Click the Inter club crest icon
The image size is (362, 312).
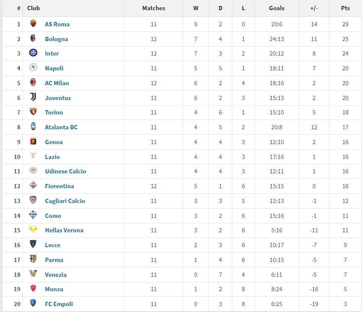pos(33,53)
